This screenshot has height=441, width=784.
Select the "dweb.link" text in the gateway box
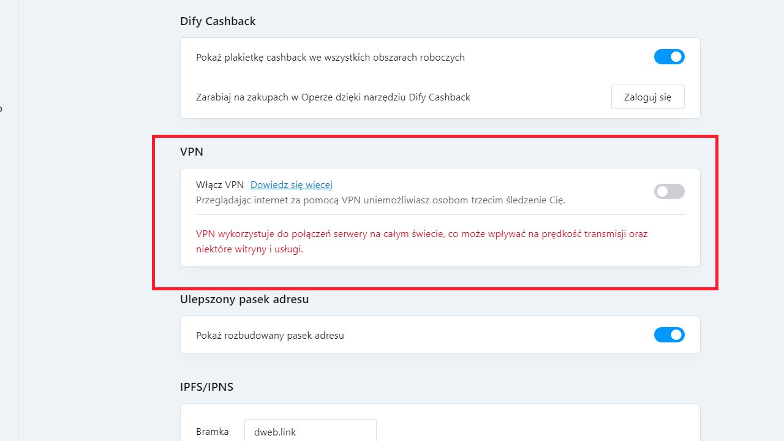[x=274, y=431]
